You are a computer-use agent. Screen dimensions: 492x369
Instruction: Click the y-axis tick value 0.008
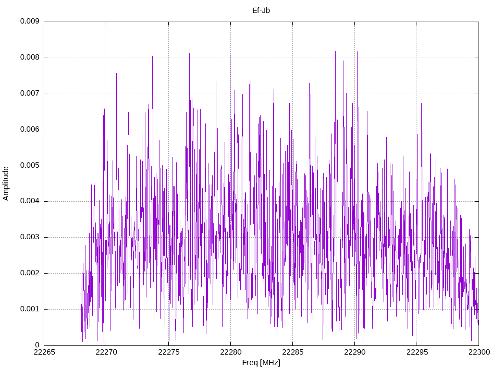(30, 58)
